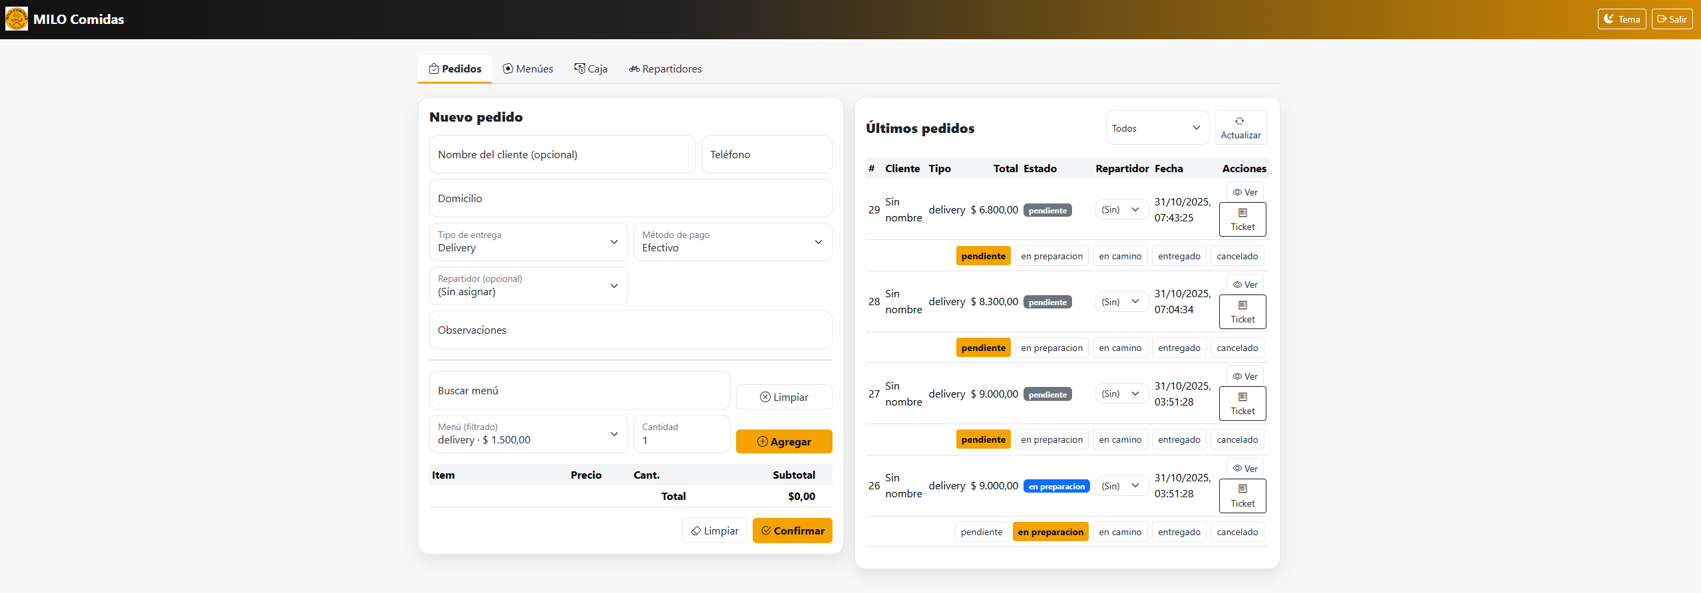Click Limpiar beside the menu search field
Screen dimensions: 1701x593
coord(783,397)
